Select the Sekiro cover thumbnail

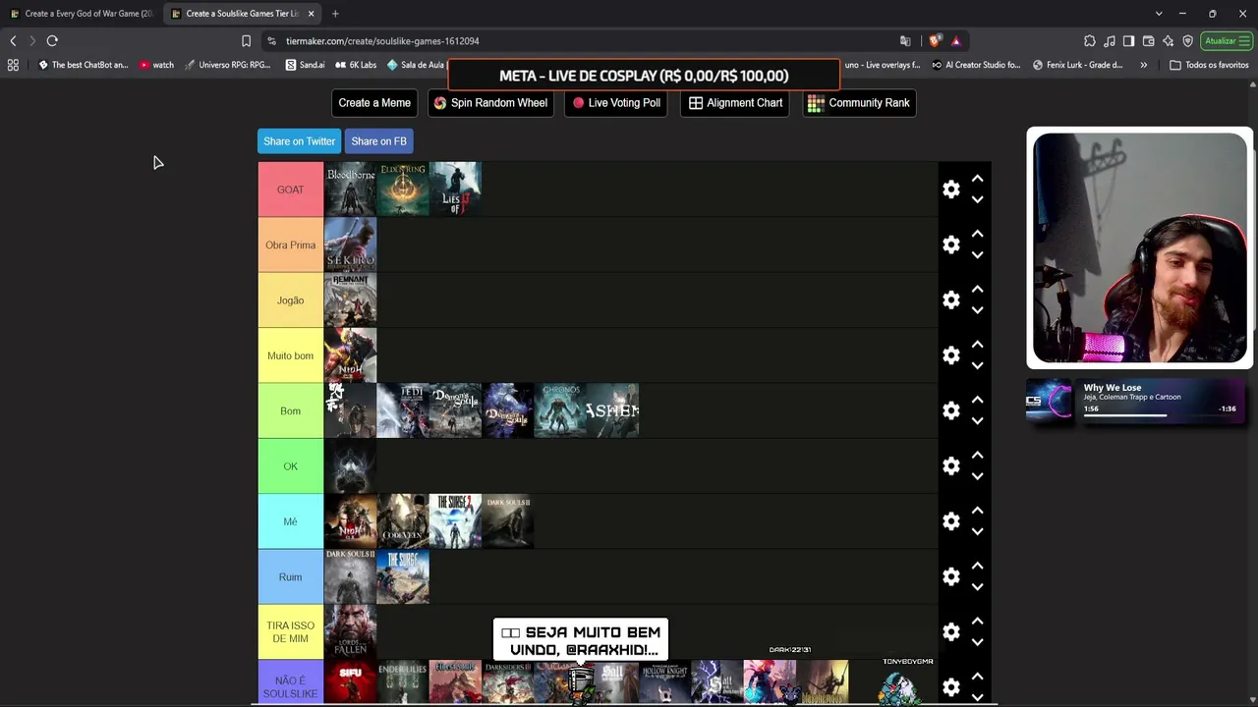click(x=351, y=245)
